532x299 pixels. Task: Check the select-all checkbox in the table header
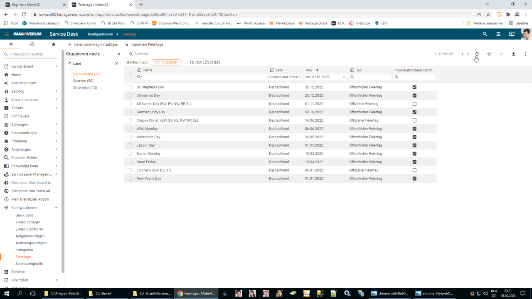coord(130,75)
